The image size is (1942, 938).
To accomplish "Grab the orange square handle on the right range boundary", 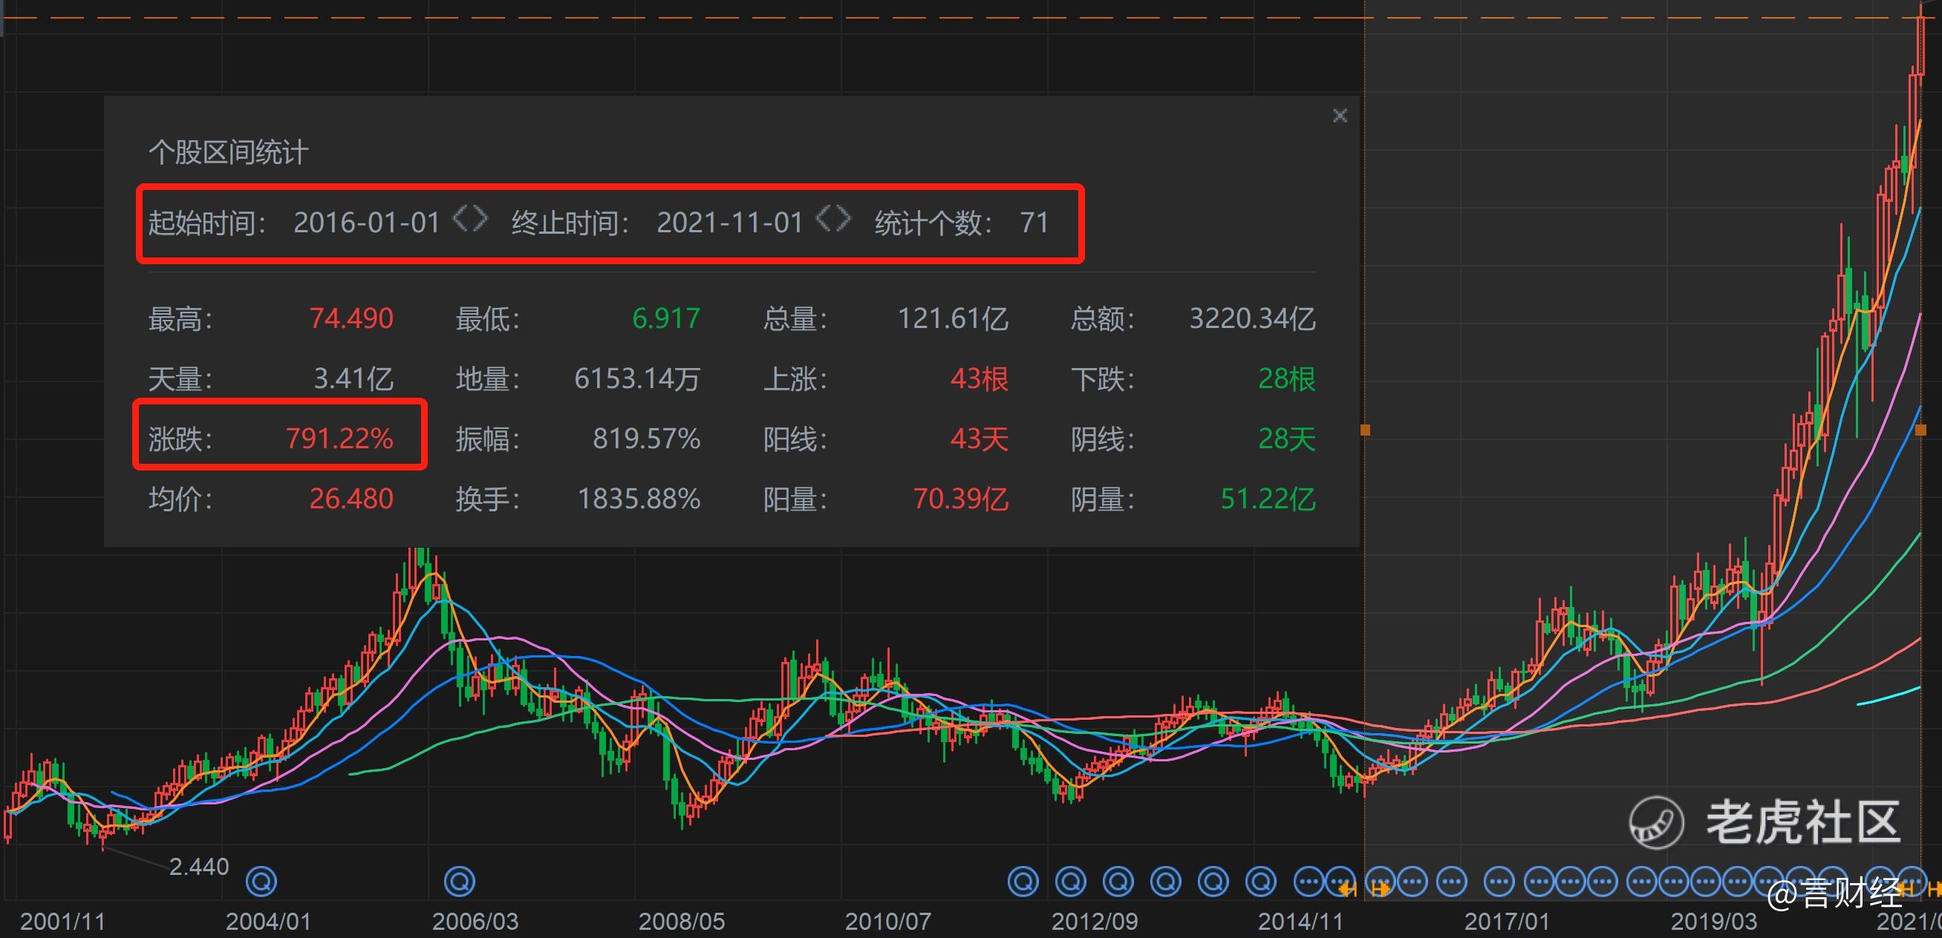I will (x=1920, y=430).
